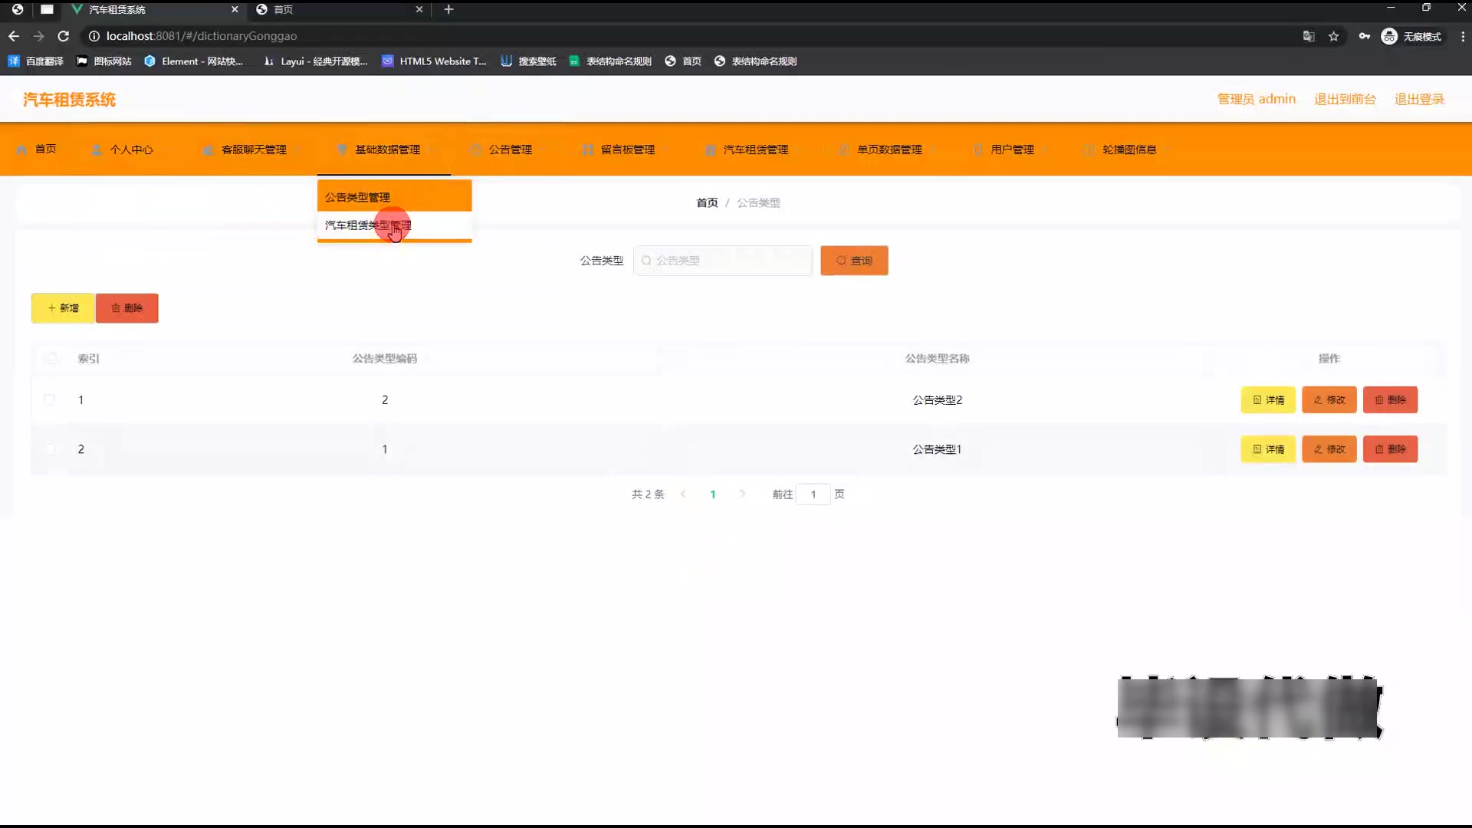Open password key icon in address bar
This screenshot has width=1472, height=828.
1364,36
